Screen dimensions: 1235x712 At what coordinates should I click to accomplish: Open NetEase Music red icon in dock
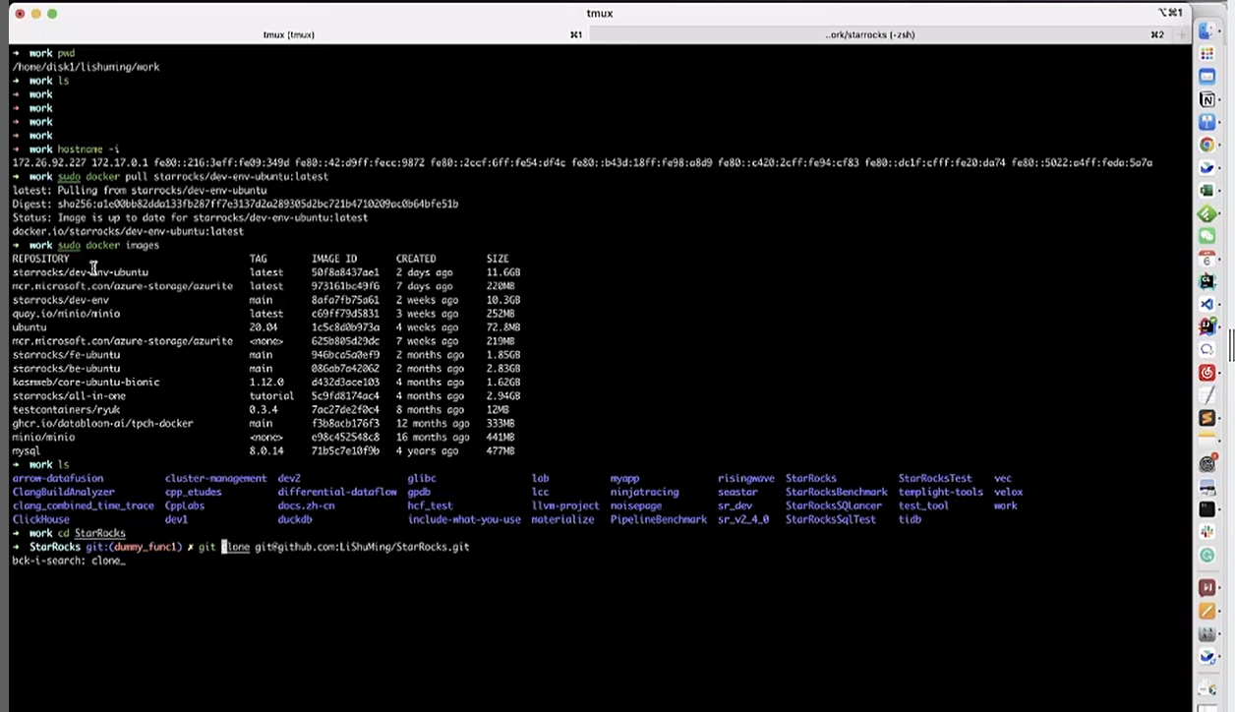pyautogui.click(x=1206, y=373)
